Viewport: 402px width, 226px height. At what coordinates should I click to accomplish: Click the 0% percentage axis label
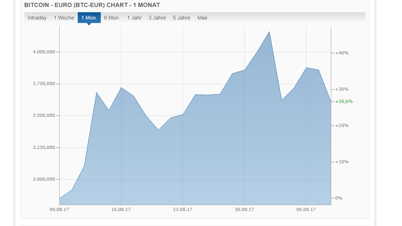tap(339, 198)
